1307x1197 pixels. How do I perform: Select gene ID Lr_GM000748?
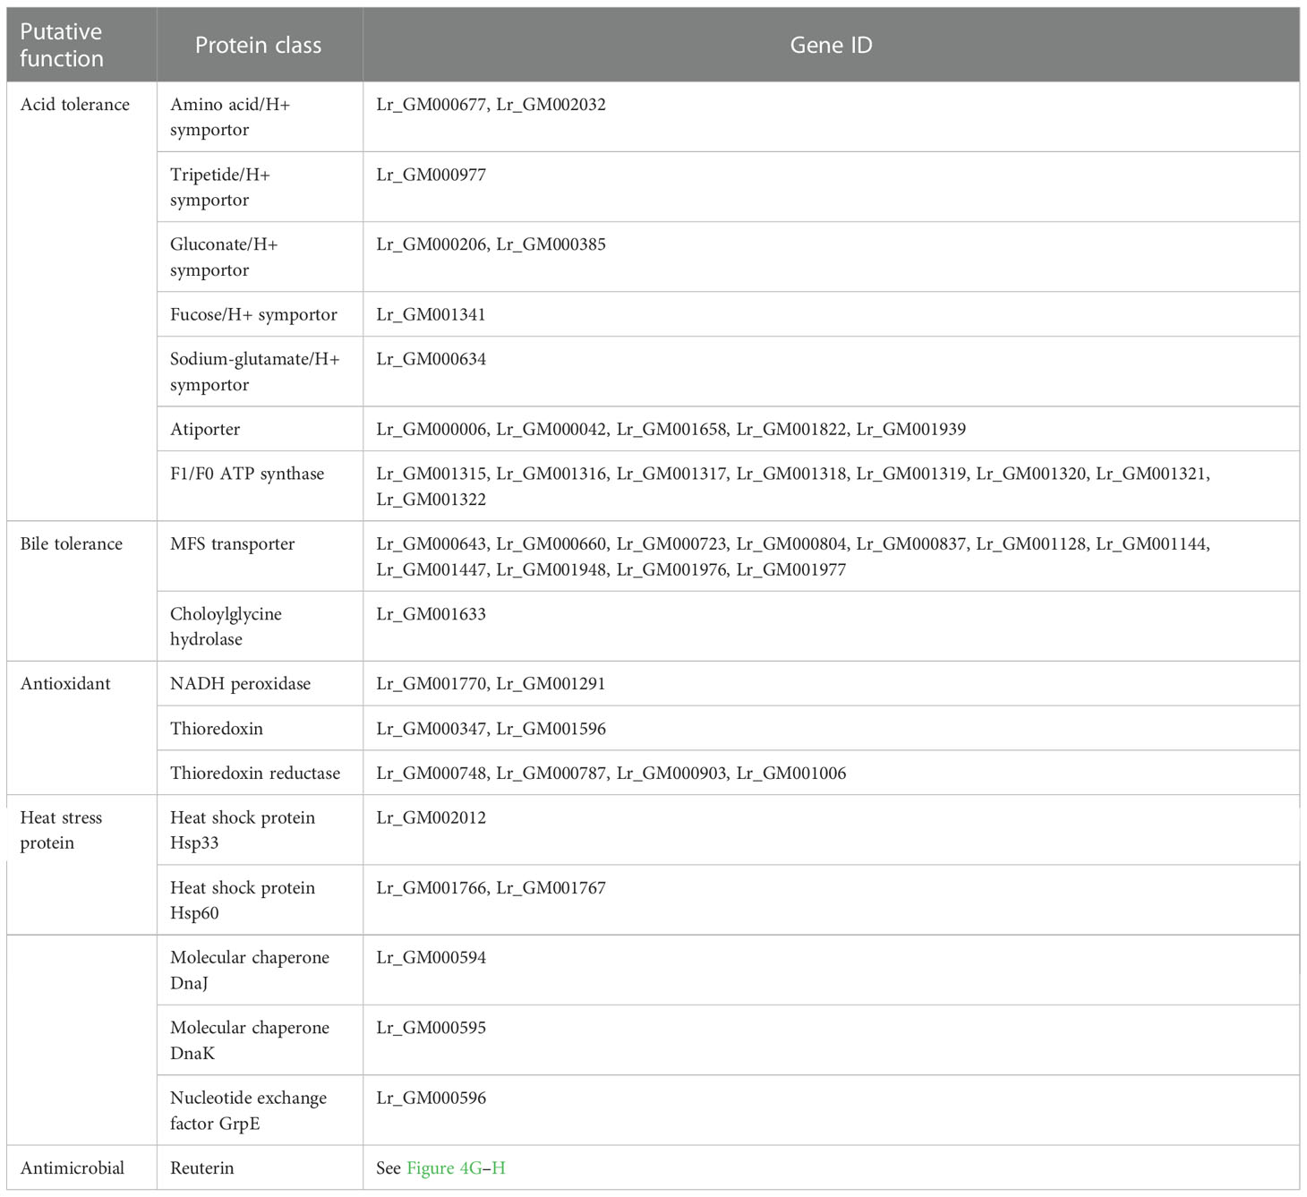[x=431, y=774]
